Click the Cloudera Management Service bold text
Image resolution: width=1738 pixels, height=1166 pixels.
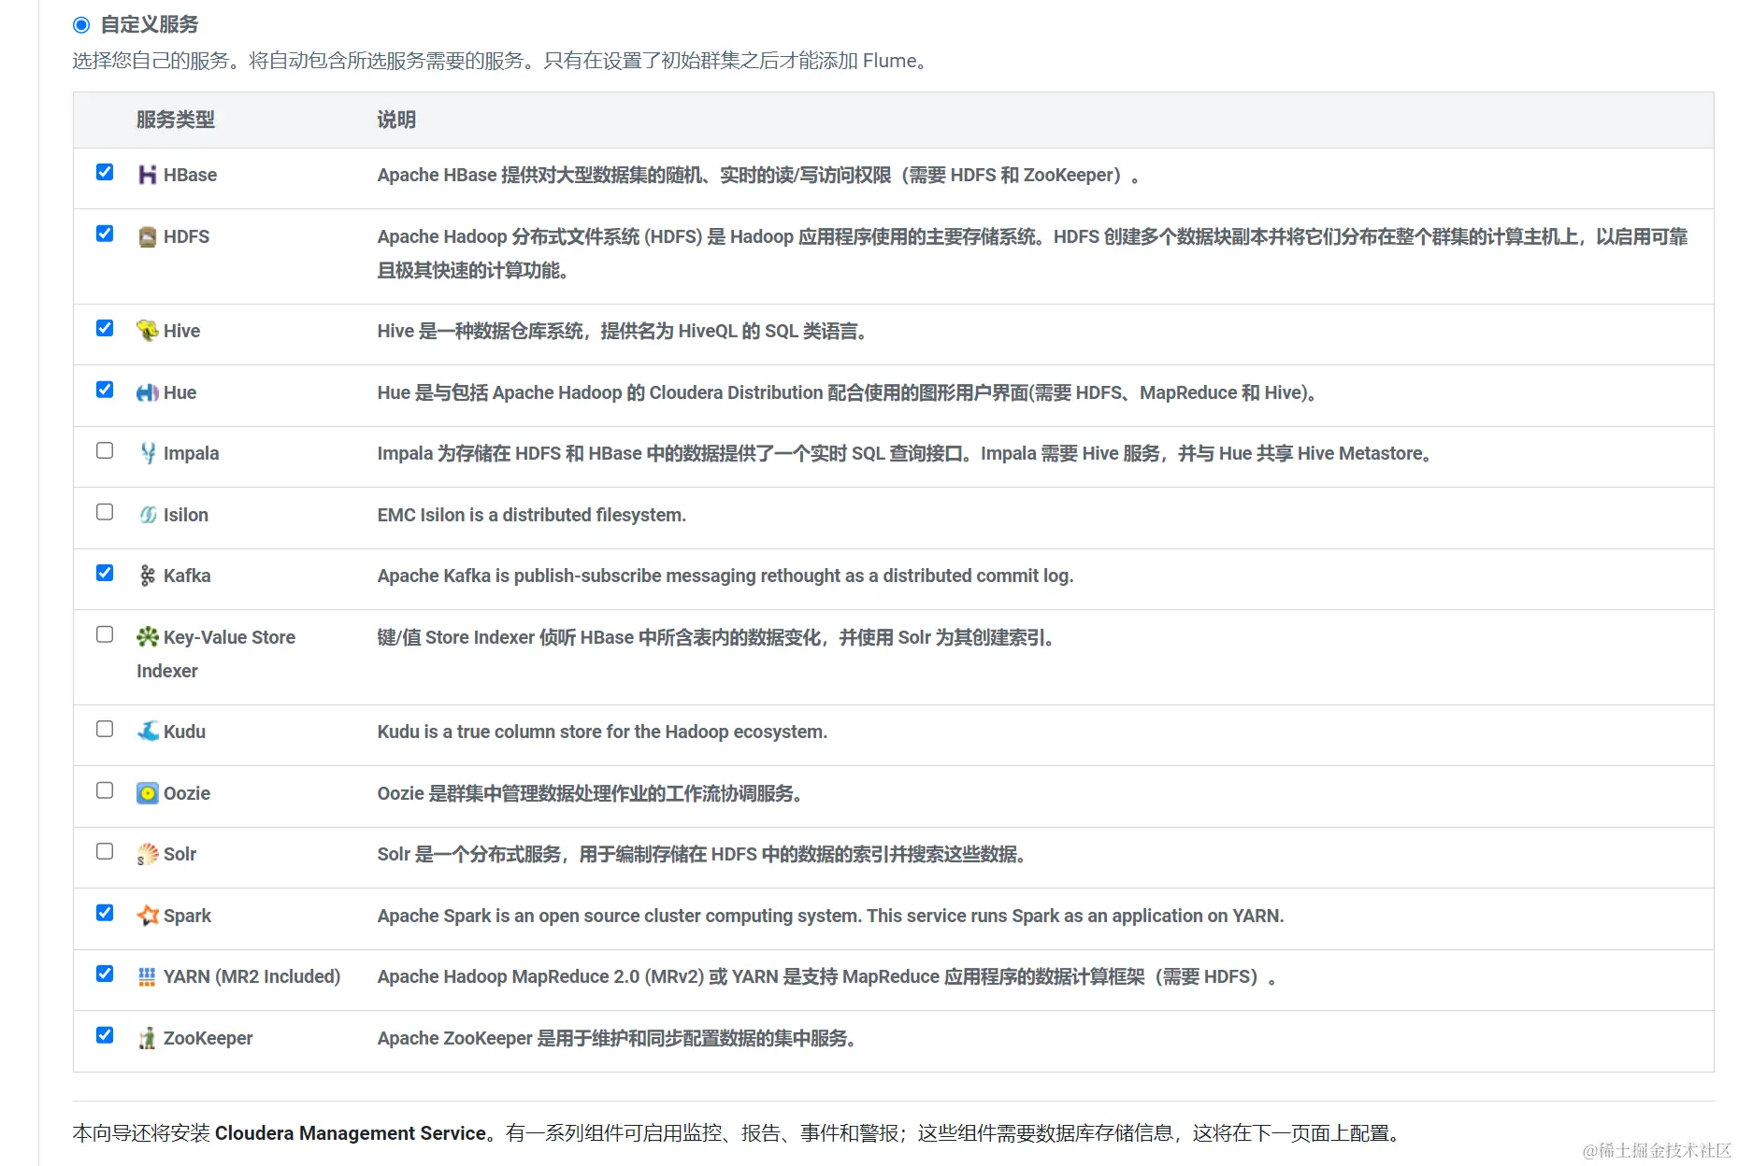click(351, 1133)
